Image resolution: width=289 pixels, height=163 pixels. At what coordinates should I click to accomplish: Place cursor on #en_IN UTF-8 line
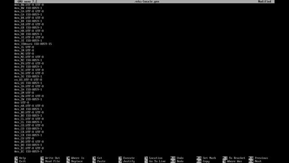24,50
